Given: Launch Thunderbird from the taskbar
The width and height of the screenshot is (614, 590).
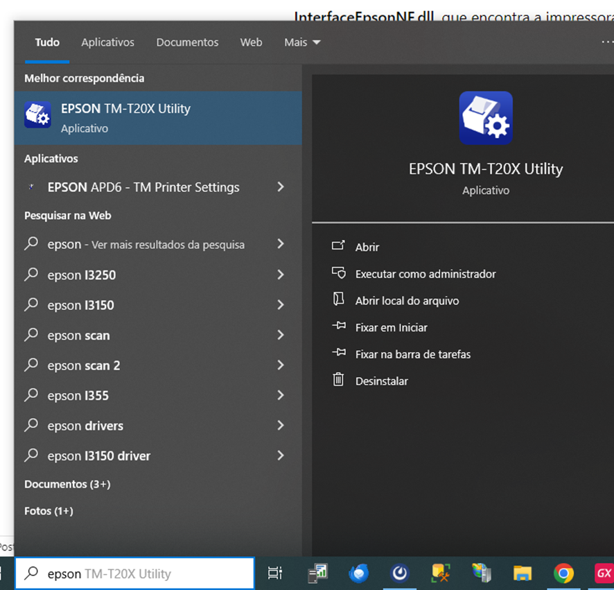Looking at the screenshot, I should 358,573.
